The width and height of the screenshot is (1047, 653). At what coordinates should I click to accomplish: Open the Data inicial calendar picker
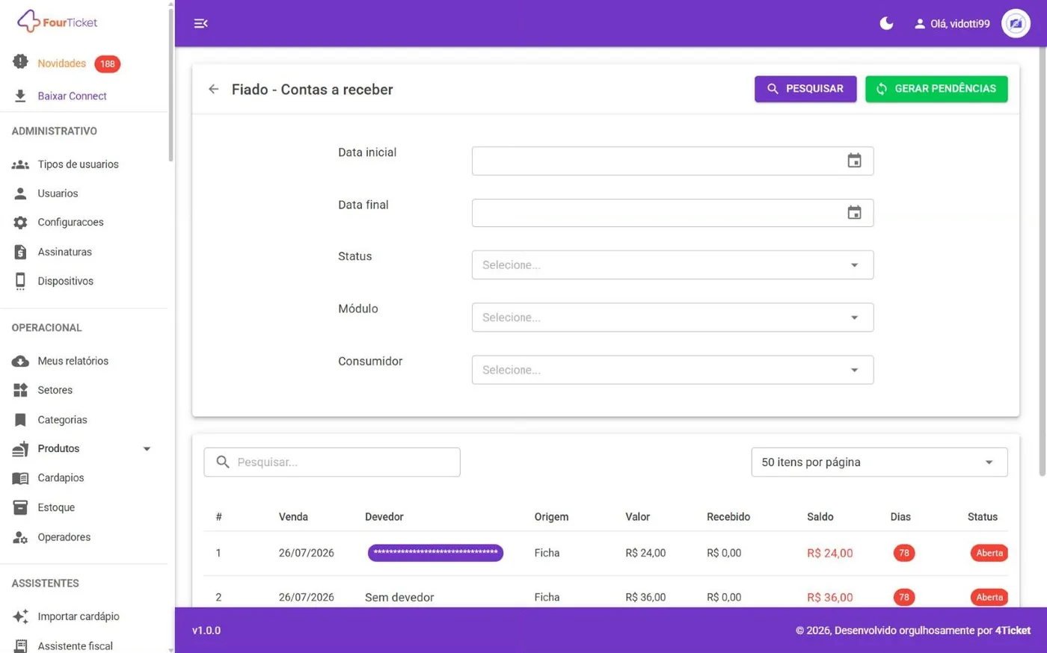click(x=854, y=161)
